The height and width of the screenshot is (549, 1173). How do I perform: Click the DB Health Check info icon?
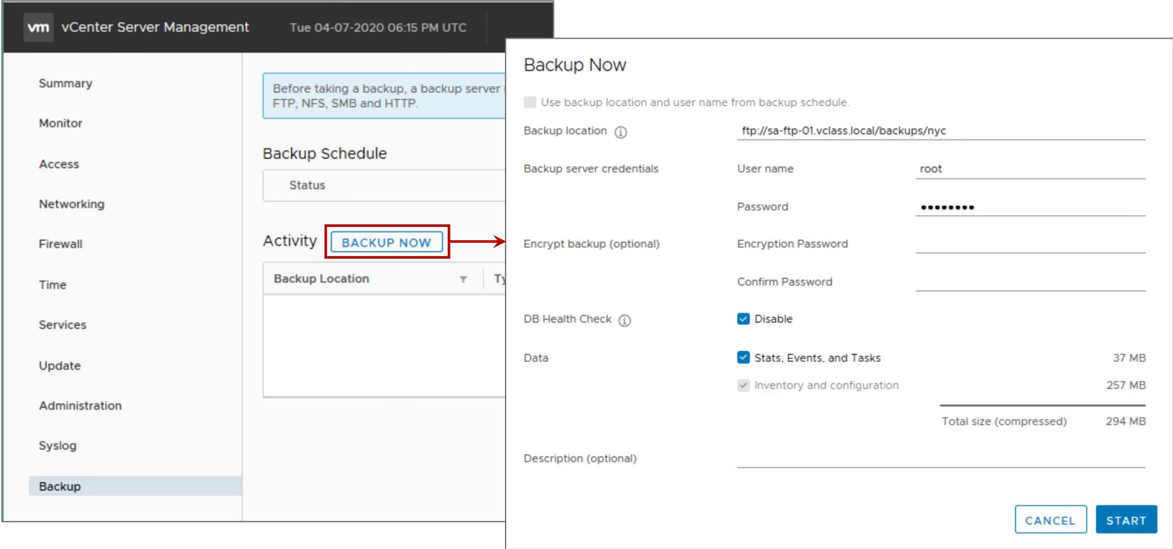(x=625, y=320)
